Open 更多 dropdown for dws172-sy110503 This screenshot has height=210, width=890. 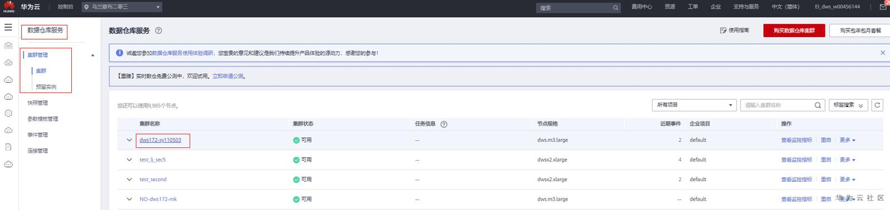[x=847, y=140]
